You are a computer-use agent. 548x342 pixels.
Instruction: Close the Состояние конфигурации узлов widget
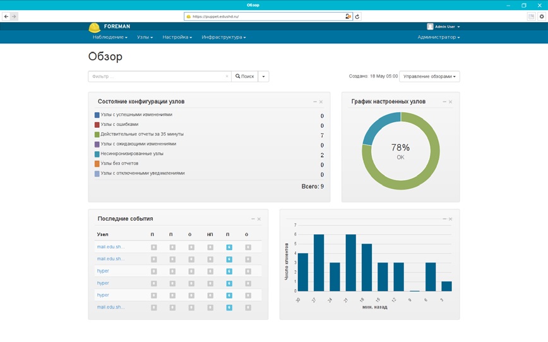pos(321,102)
